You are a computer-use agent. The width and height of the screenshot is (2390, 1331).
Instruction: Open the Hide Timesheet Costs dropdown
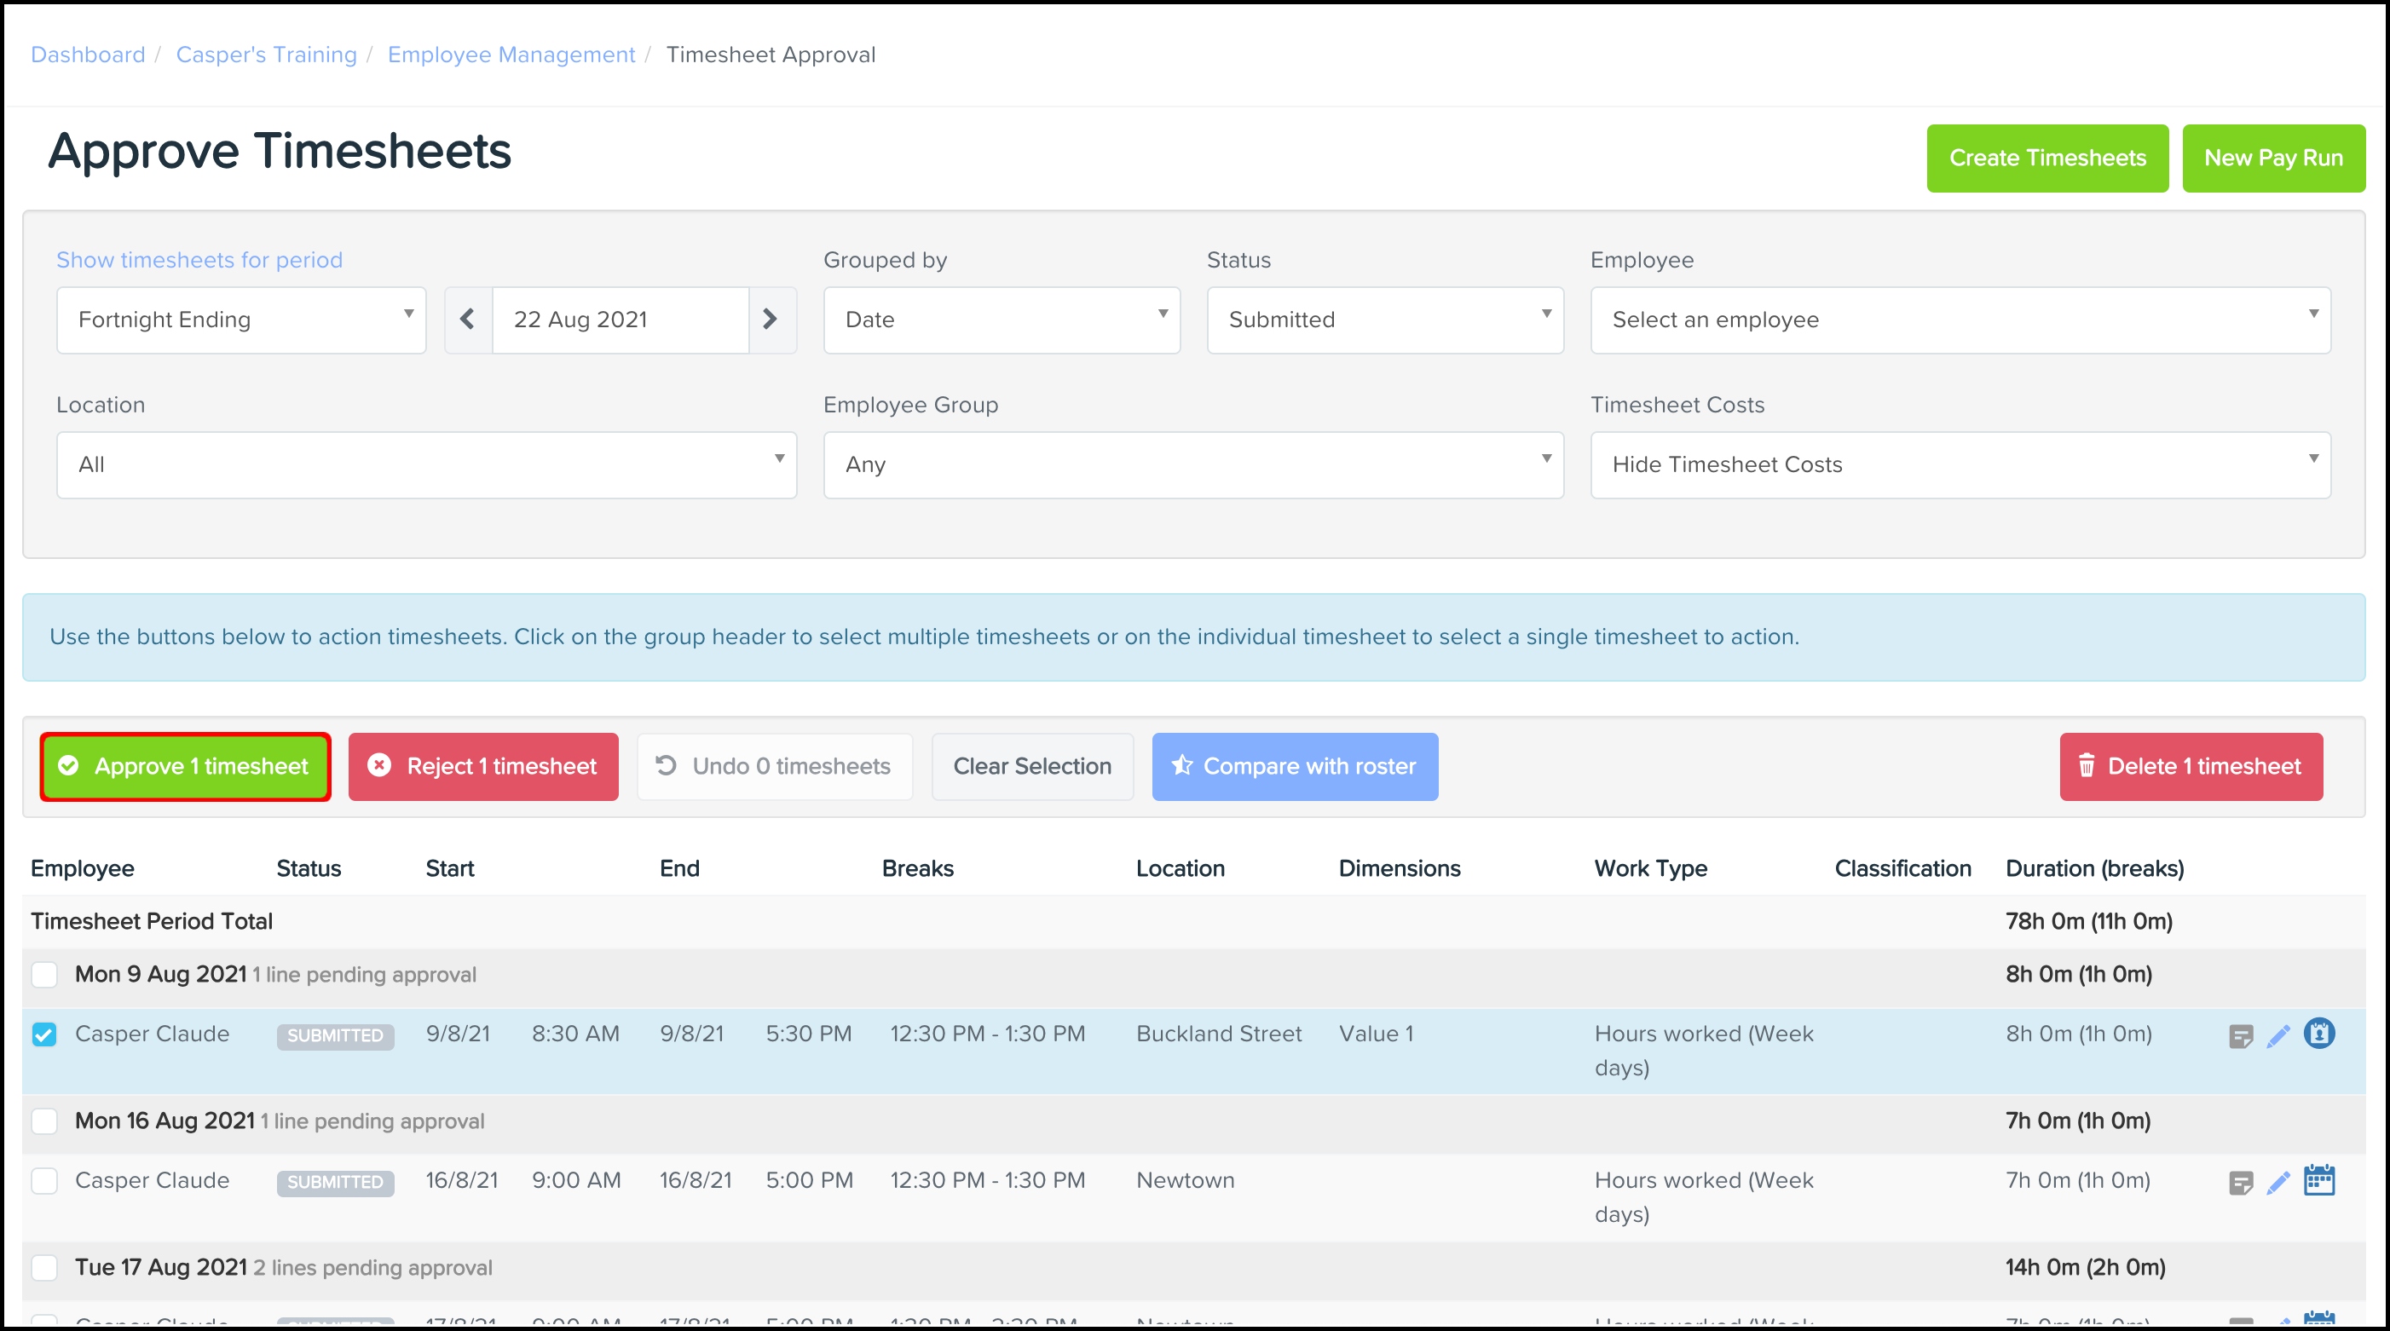click(x=1960, y=464)
